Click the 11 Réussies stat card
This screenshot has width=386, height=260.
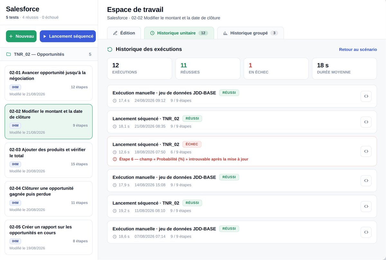[208, 69]
